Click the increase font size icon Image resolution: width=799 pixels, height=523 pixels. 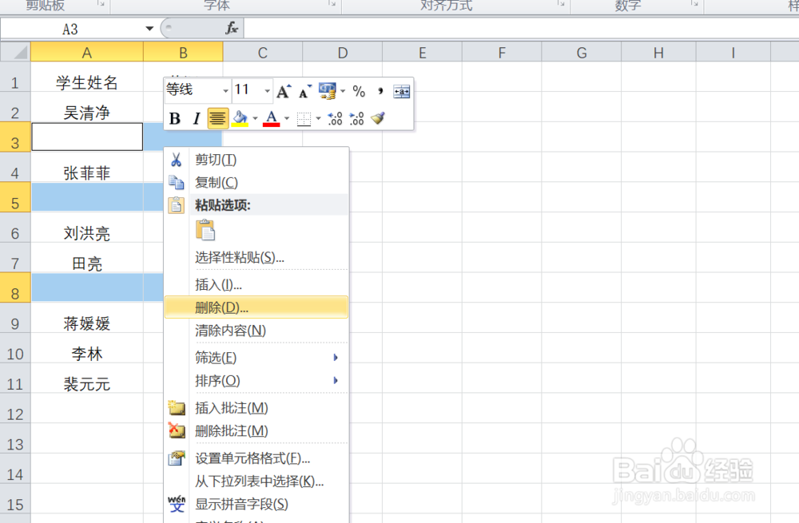(x=284, y=90)
